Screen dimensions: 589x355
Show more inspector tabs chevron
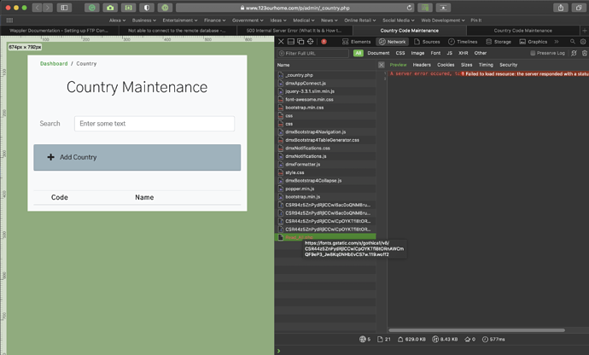coord(557,42)
